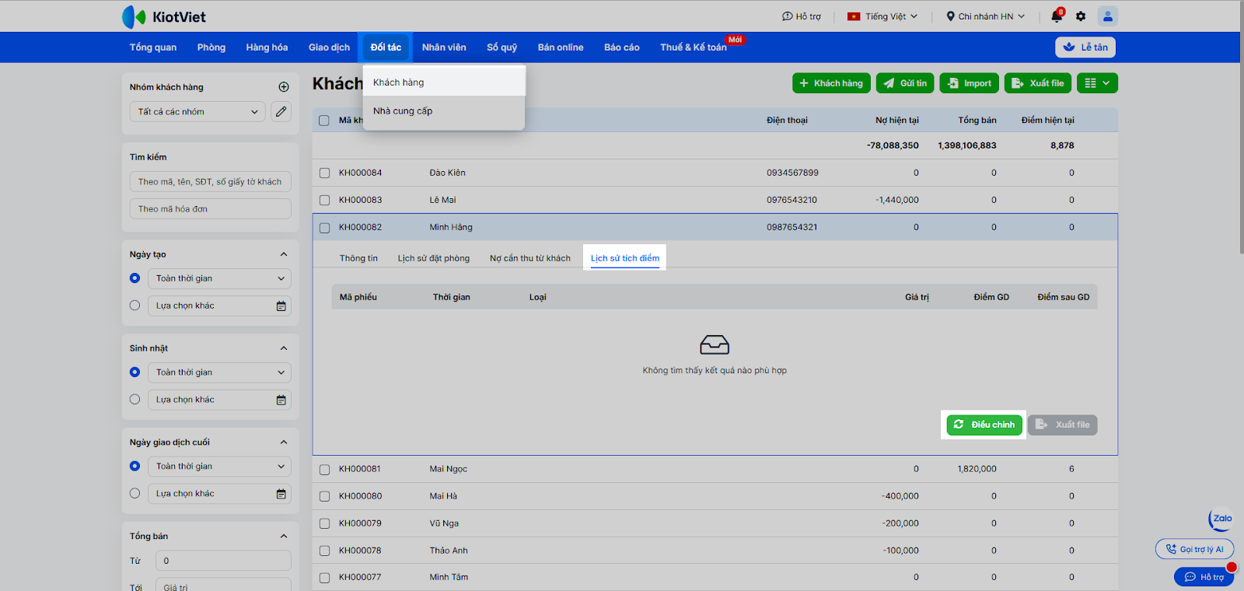1244x591 pixels.
Task: Switch to Lịch sử tích điểm tab
Action: pos(625,258)
